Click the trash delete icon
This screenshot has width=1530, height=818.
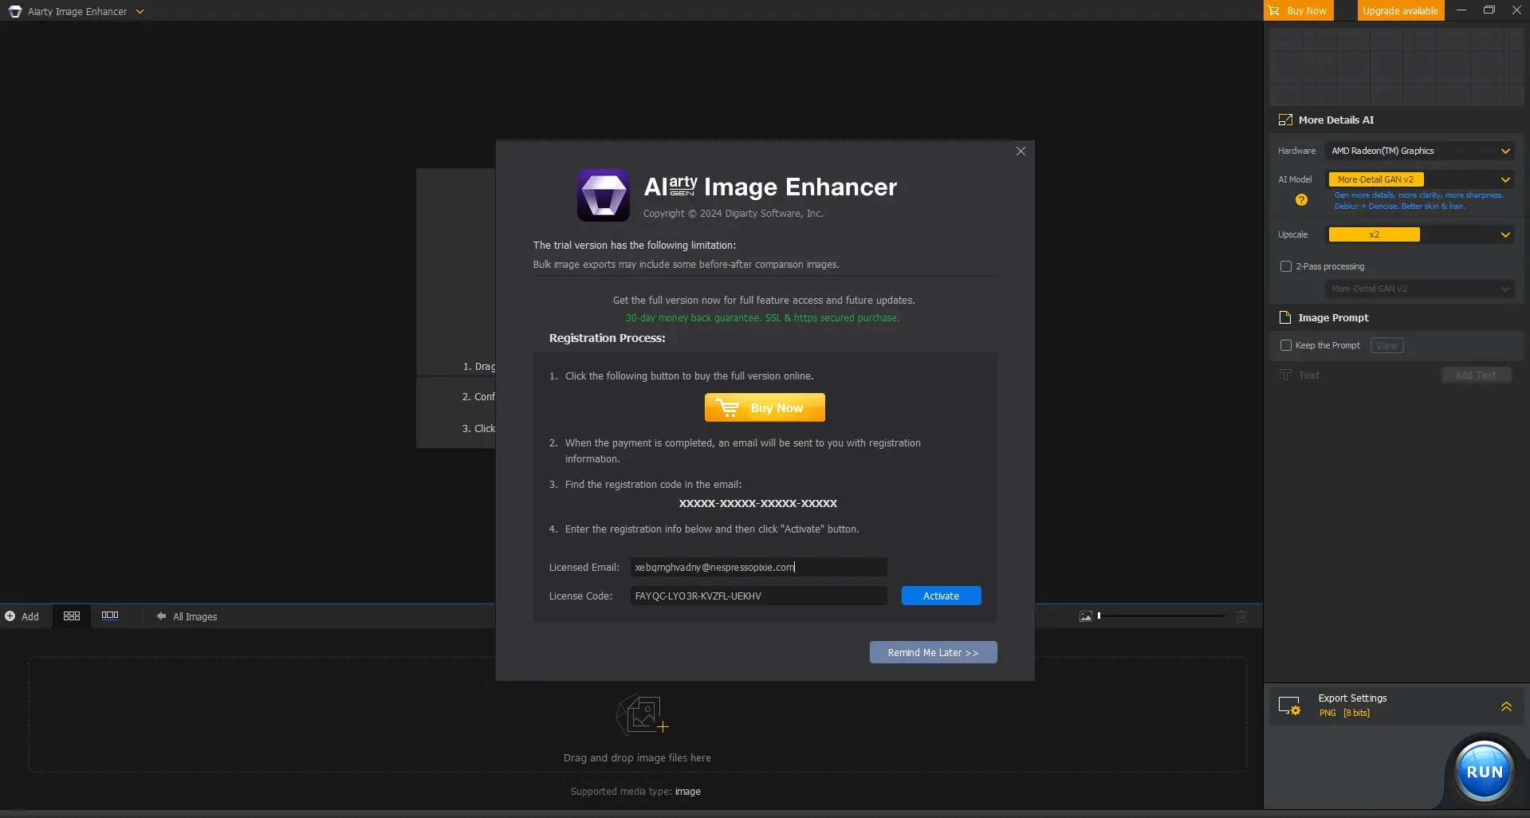[x=1241, y=616]
